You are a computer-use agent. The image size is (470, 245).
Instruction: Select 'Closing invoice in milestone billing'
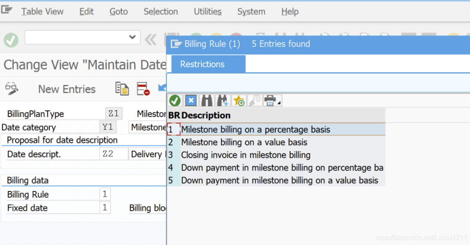246,155
